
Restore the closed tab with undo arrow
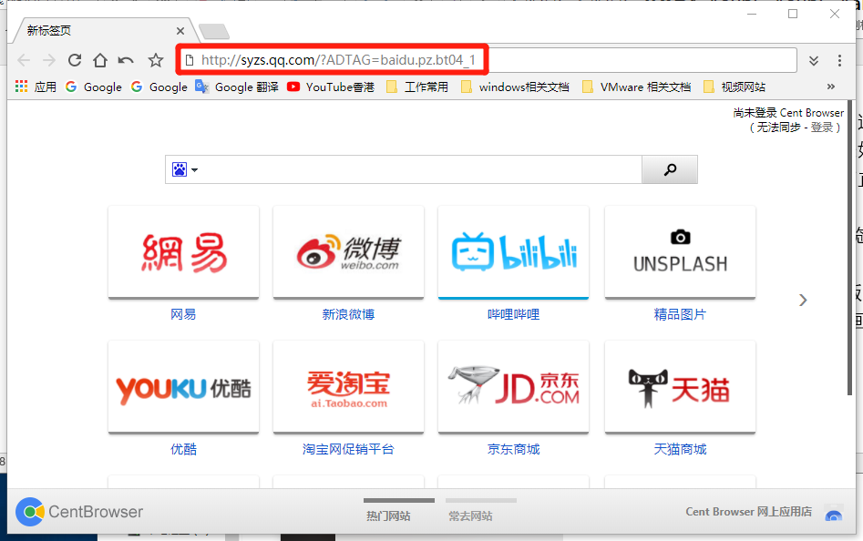[126, 60]
